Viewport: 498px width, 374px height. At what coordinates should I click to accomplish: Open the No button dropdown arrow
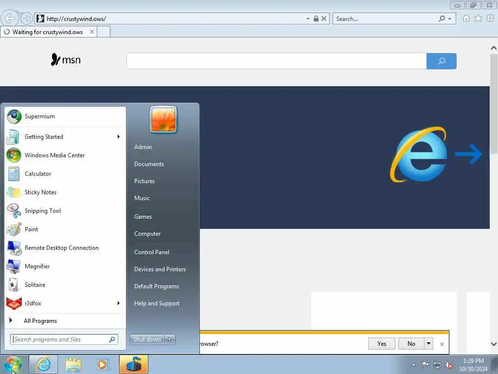point(428,343)
